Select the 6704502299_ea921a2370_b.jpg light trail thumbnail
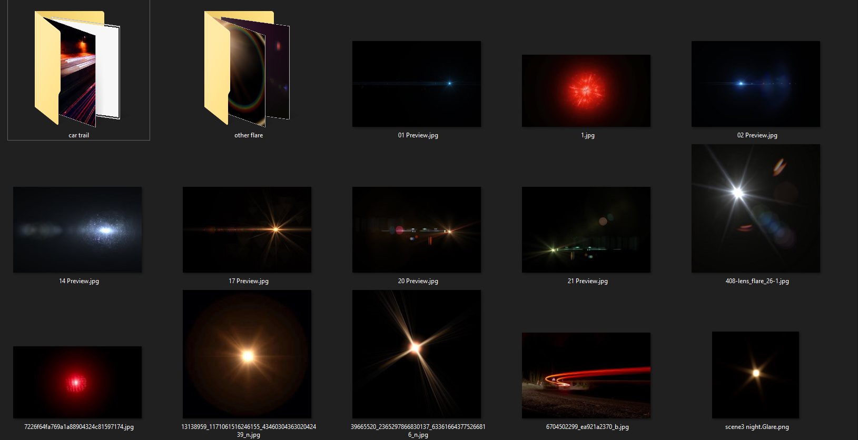 click(x=586, y=375)
